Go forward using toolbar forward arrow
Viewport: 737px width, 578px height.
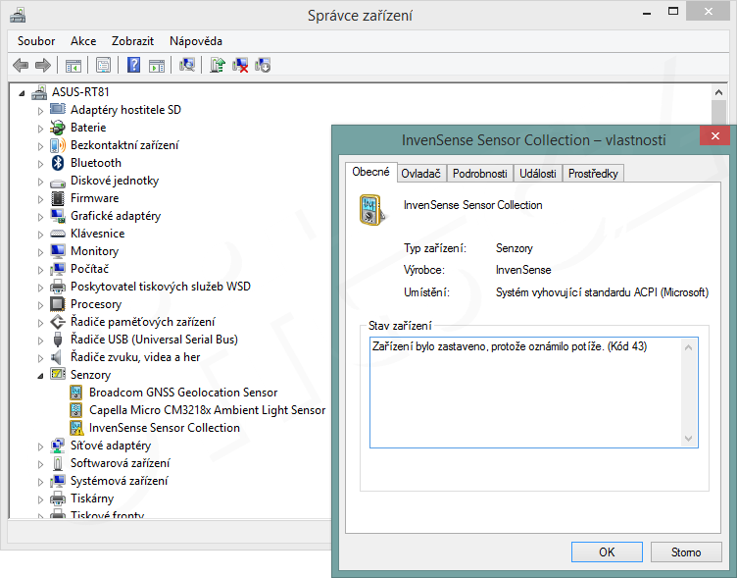point(43,65)
